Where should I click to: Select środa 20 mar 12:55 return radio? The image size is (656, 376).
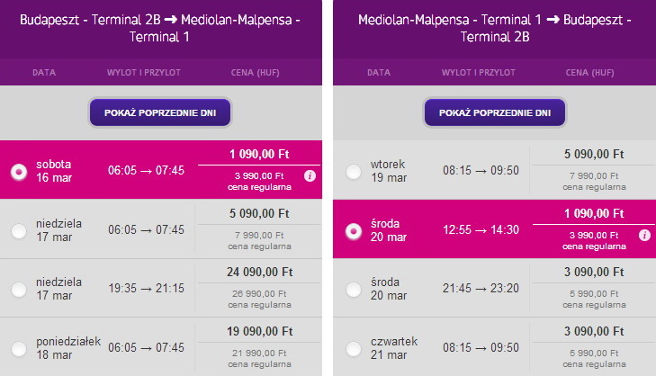pos(354,231)
